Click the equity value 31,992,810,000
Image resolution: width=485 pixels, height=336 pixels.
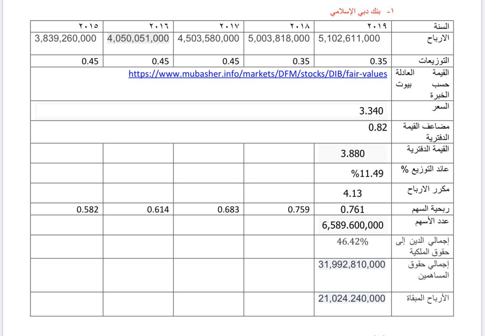point(352,265)
